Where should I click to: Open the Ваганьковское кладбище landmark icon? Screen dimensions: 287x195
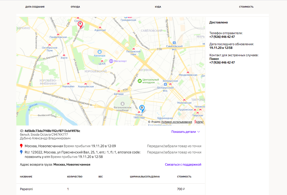122,104
